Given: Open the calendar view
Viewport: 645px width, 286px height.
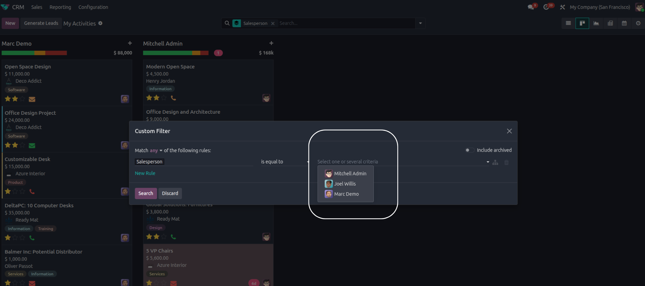Looking at the screenshot, I should point(624,23).
